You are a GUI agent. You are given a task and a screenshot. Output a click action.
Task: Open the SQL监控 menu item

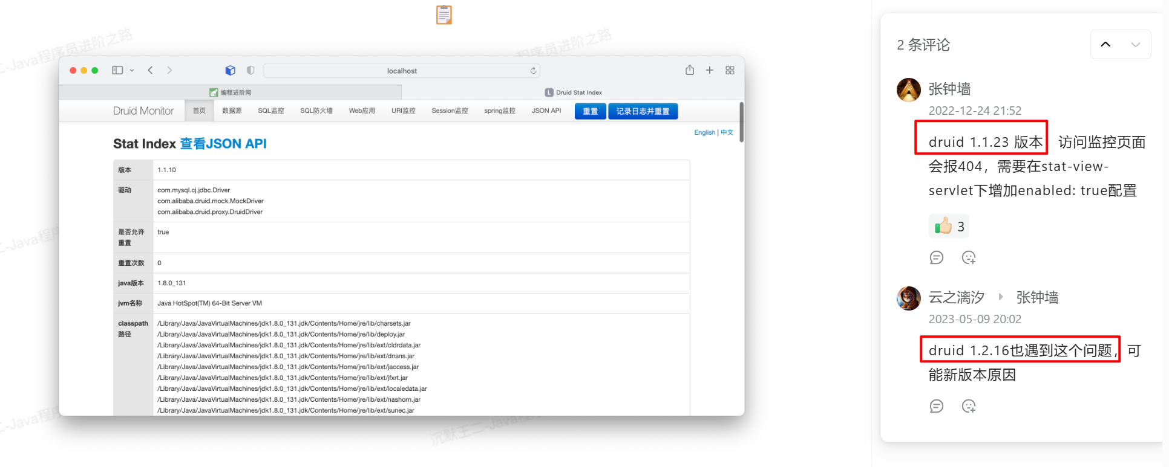point(270,111)
